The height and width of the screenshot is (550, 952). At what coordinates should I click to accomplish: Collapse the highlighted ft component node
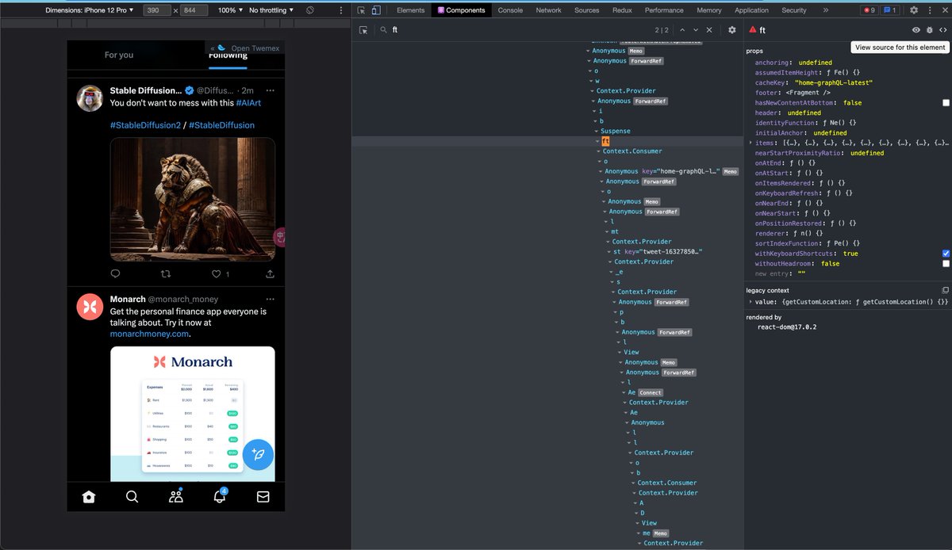598,141
